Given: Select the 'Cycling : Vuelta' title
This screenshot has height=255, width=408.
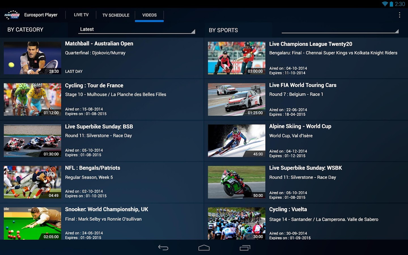Looking at the screenshot, I should tap(288, 209).
